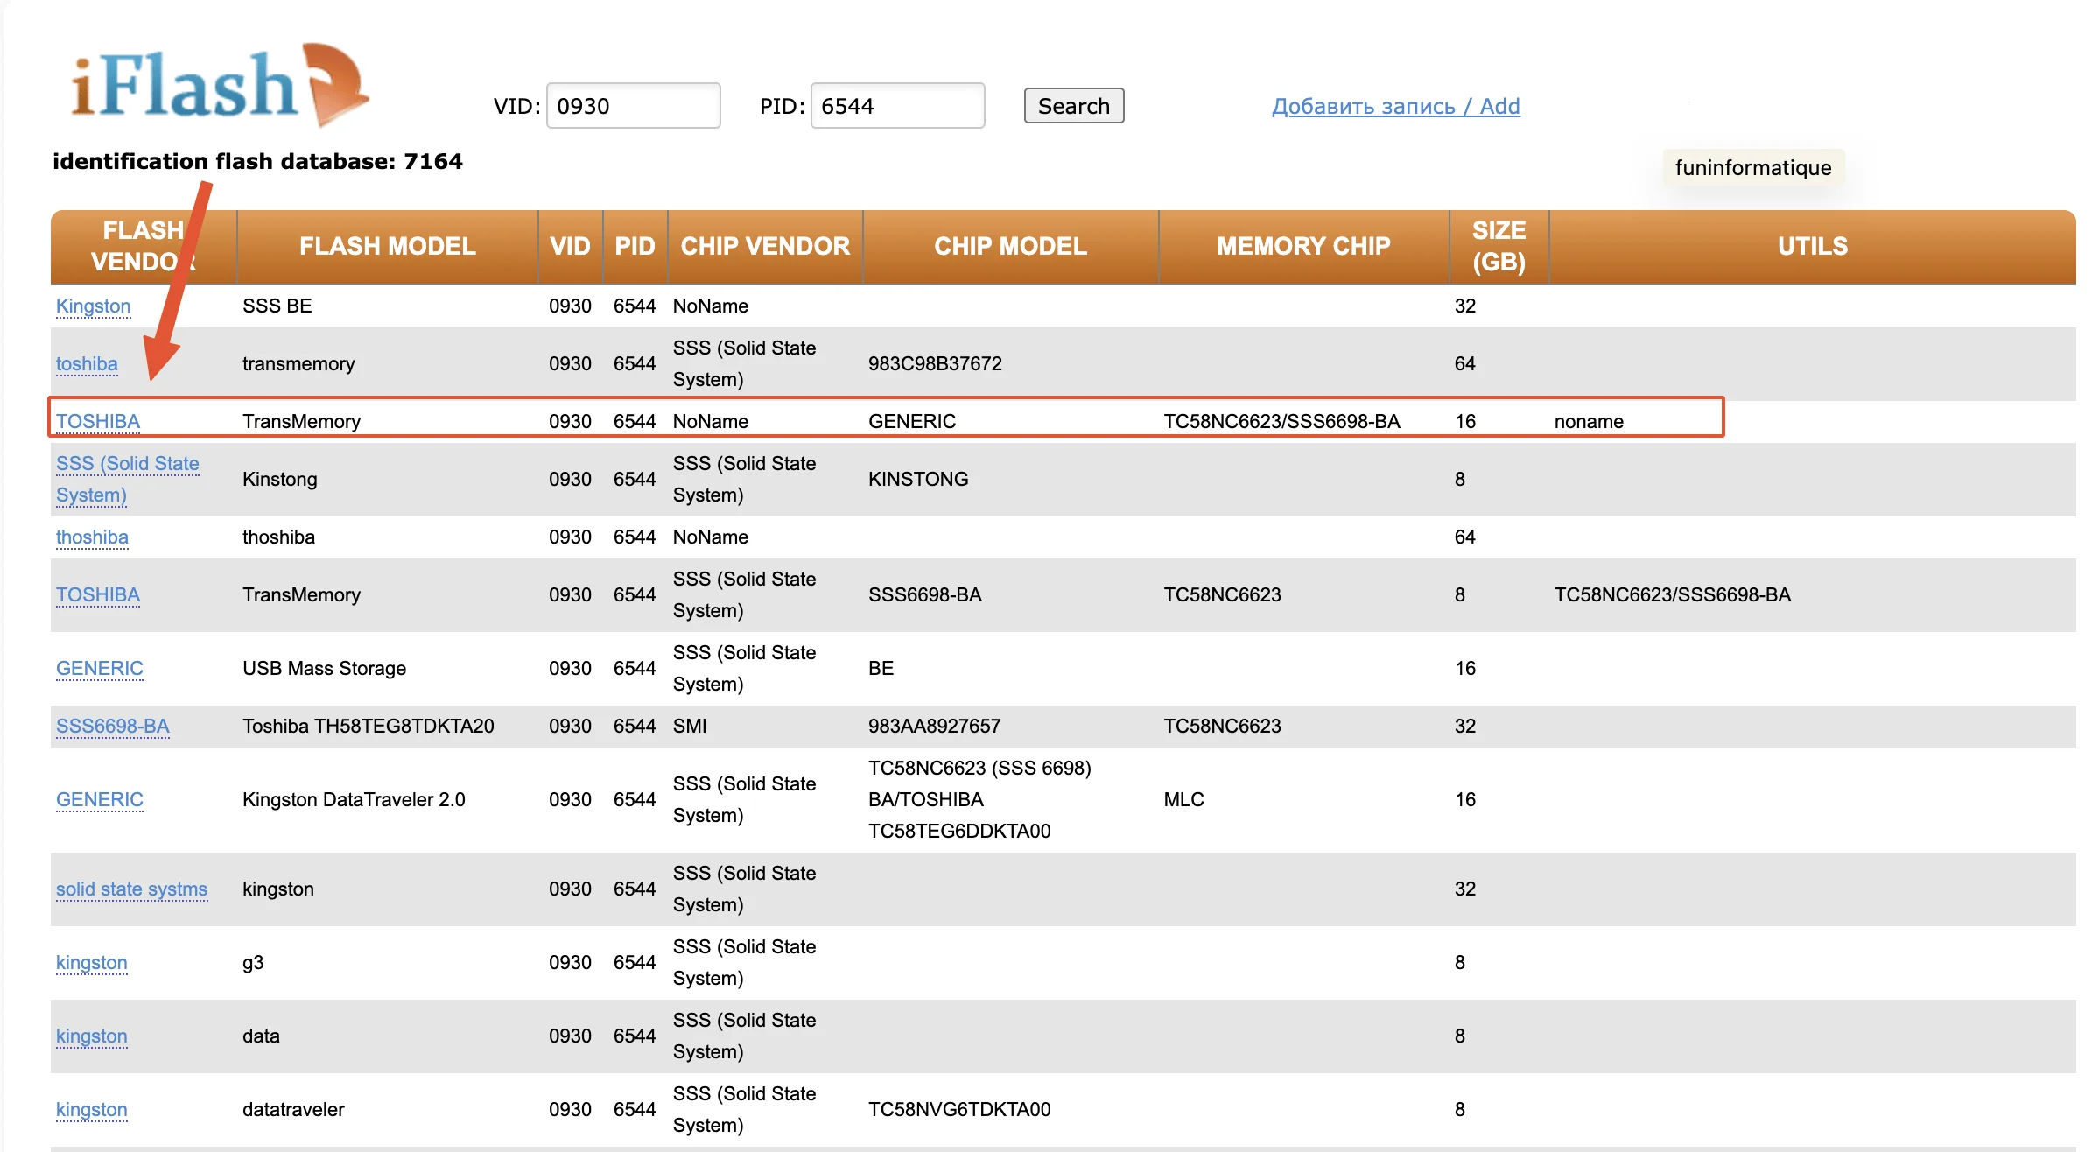2092x1152 pixels.
Task: Click the PID input field
Action: [897, 106]
